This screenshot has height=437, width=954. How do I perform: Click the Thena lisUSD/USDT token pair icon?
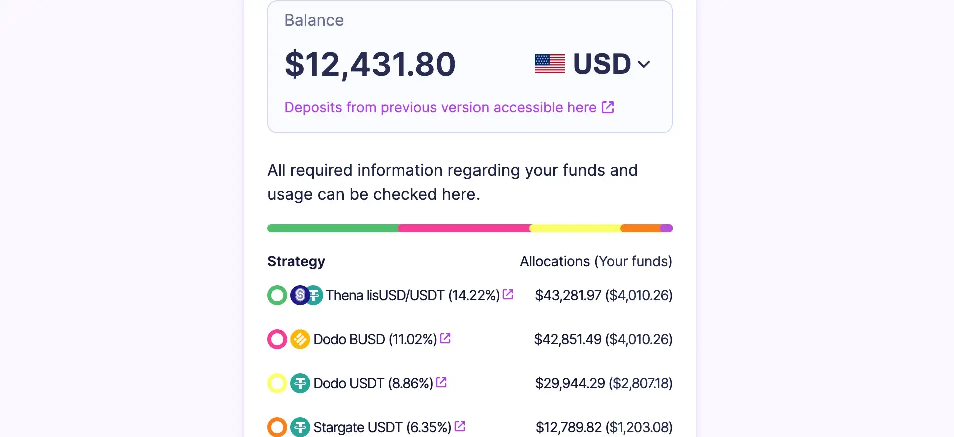point(306,295)
